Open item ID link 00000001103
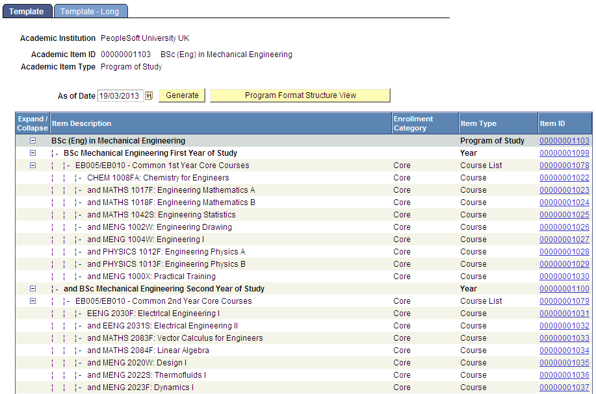This screenshot has width=596, height=394. pyautogui.click(x=564, y=141)
